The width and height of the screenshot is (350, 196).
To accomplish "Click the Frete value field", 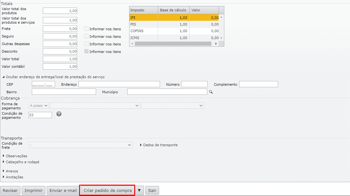I will point(60,29).
